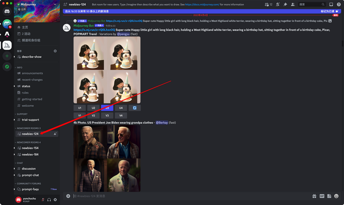Toggle notification mute bell in header
Viewport: 344px width, 205px height.
[x=278, y=4]
